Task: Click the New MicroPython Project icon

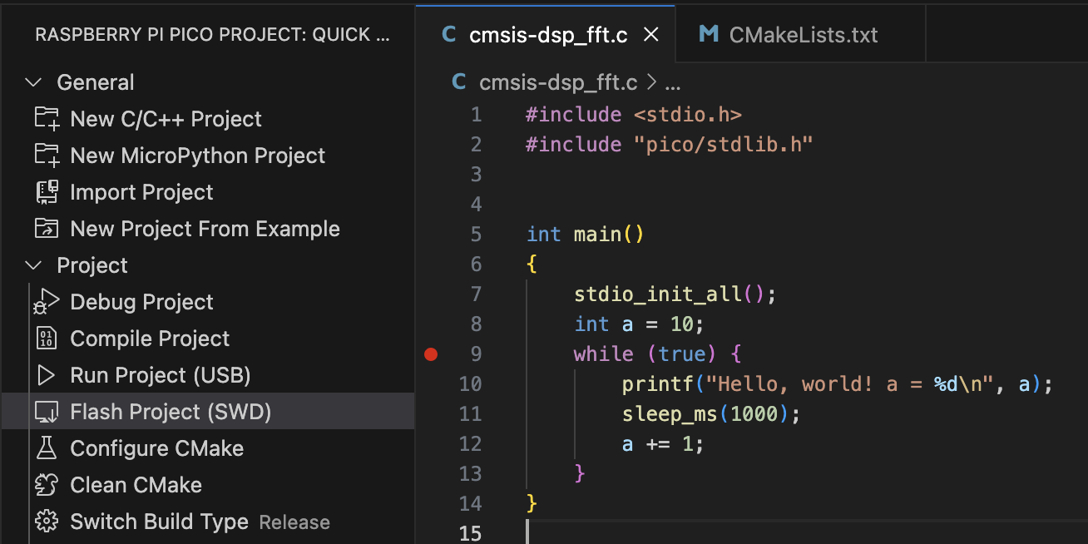Action: [x=47, y=156]
